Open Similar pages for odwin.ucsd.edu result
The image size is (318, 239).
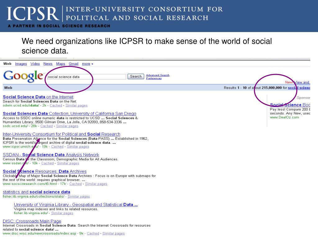click(76, 105)
